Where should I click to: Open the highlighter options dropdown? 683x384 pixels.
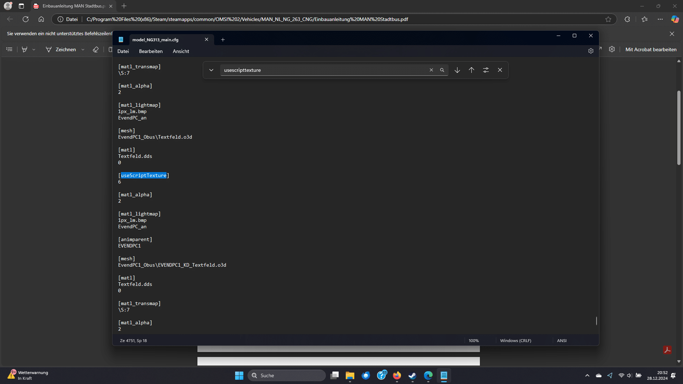pyautogui.click(x=34, y=49)
